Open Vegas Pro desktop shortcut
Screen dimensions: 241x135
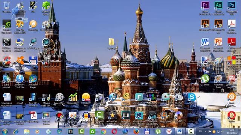coord(126,117)
